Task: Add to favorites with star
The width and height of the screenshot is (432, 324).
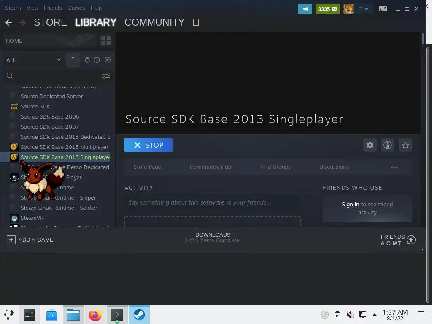Action: (x=405, y=145)
